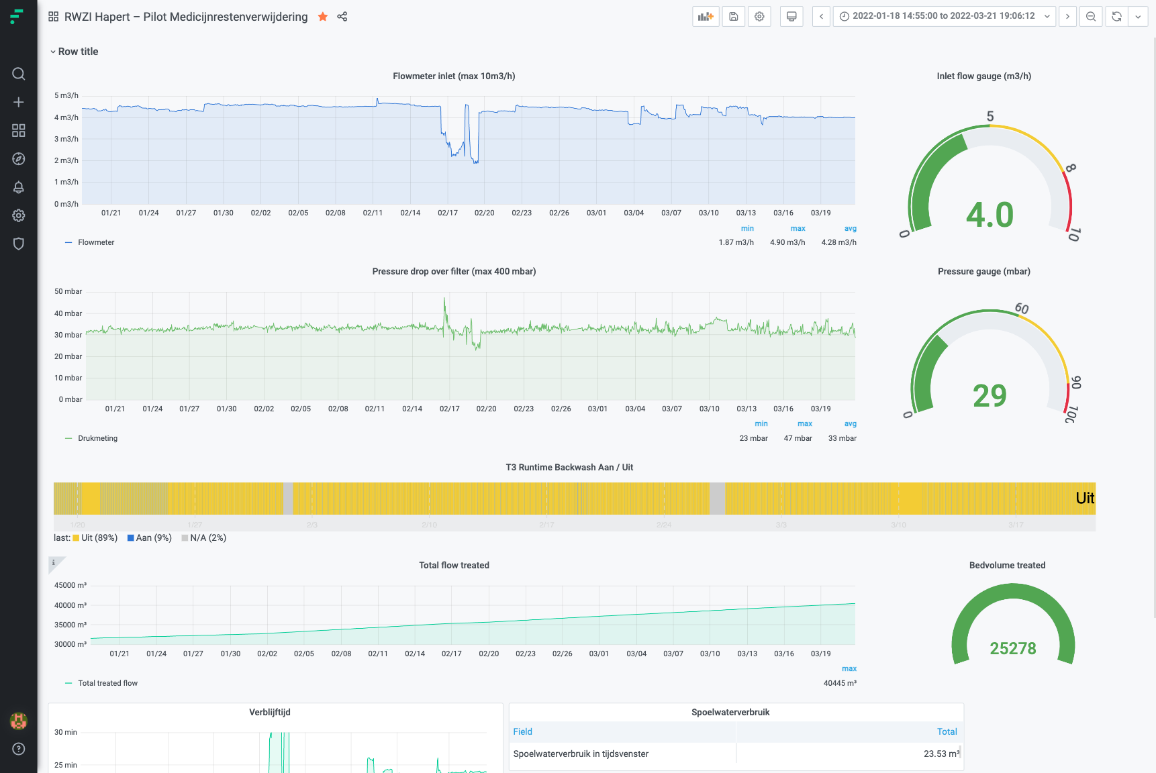Zoom out the time range
The width and height of the screenshot is (1156, 773).
(x=1091, y=17)
